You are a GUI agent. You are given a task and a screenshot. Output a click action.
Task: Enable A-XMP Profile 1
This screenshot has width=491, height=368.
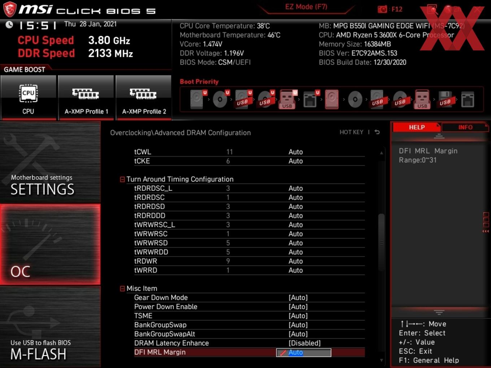(x=86, y=97)
